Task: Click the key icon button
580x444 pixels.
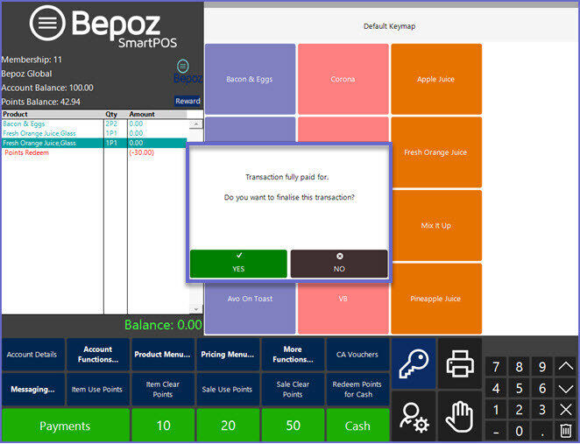Action: coord(414,363)
